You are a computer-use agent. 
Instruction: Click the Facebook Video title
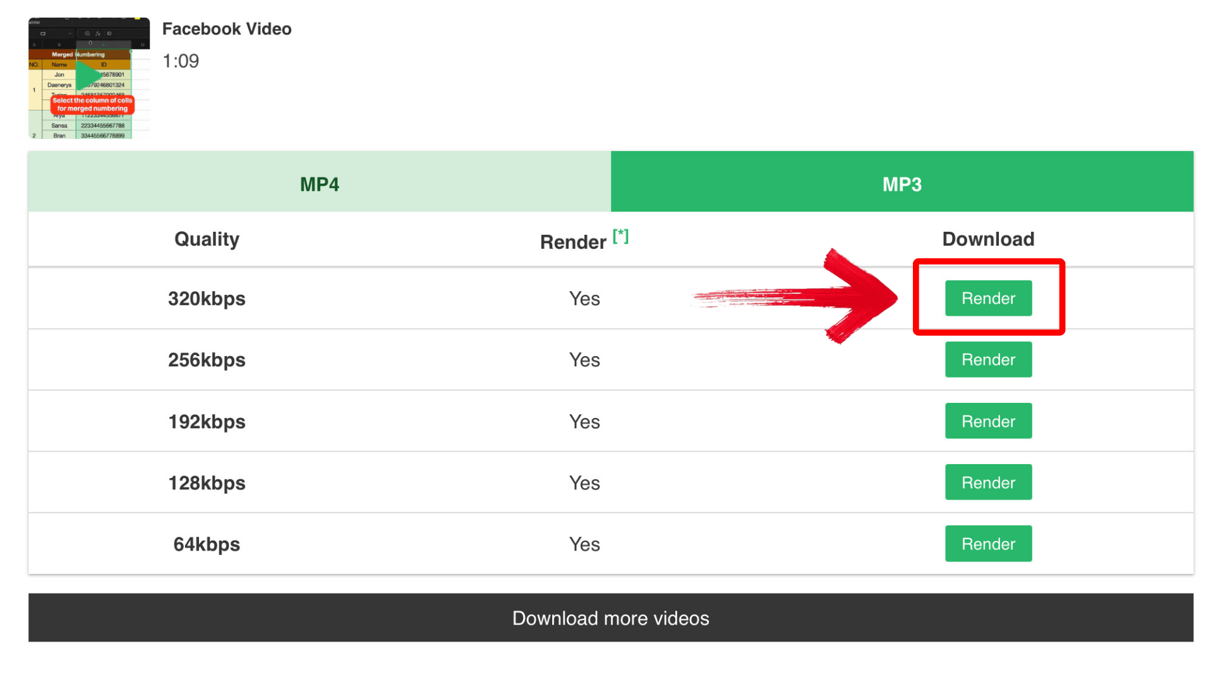pyautogui.click(x=227, y=29)
